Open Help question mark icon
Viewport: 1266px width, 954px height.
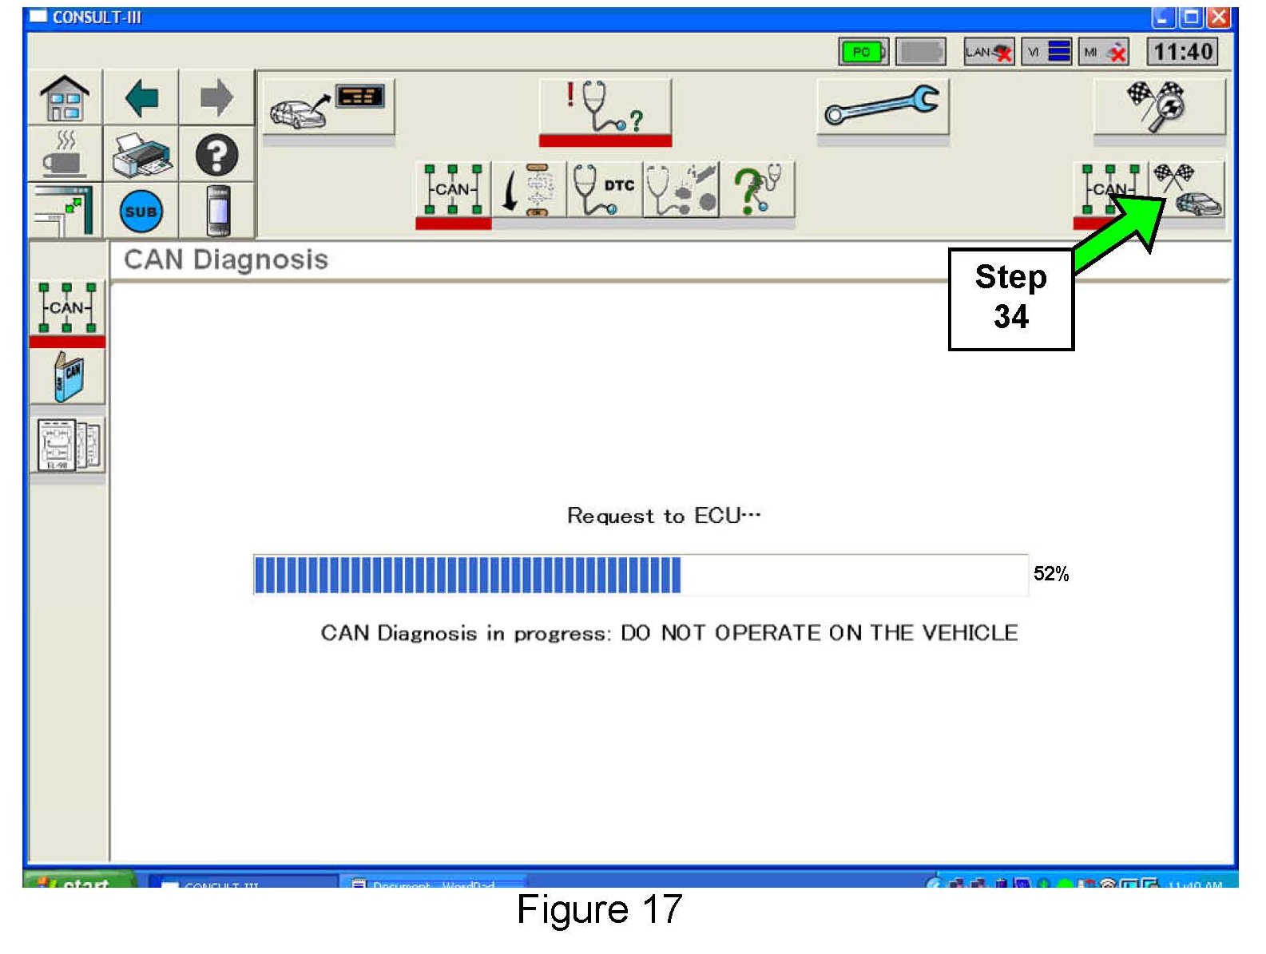click(216, 155)
